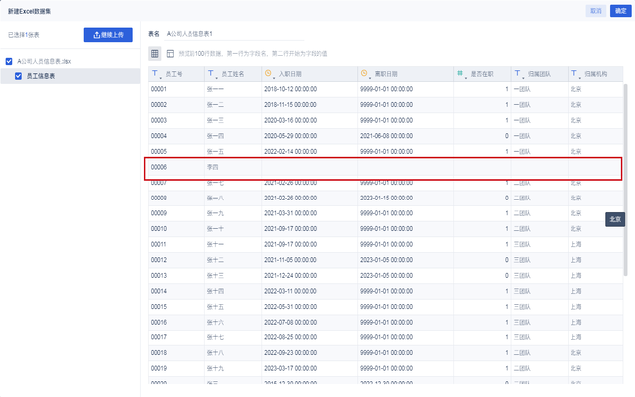
Task: Click the vertical scrollbar of the table
Action: (x=626, y=181)
